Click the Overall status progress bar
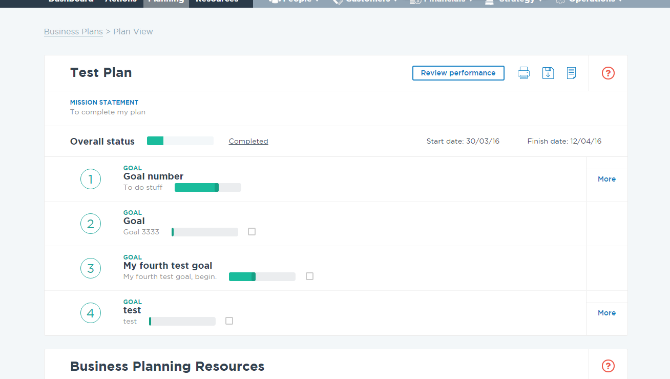Screen dimensions: 670x379 point(180,141)
